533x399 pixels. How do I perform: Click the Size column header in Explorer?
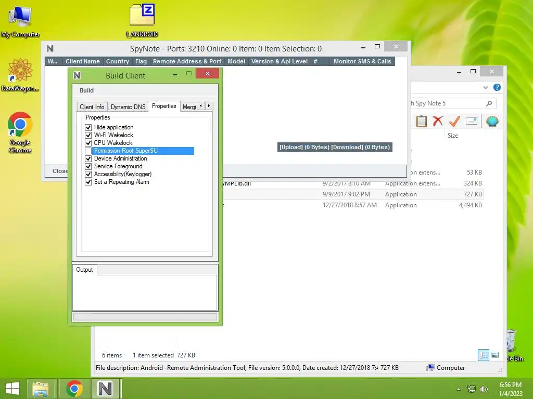coord(453,136)
